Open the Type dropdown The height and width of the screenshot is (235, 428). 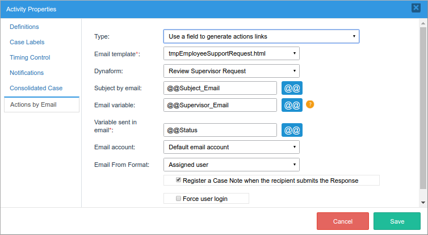tap(261, 36)
